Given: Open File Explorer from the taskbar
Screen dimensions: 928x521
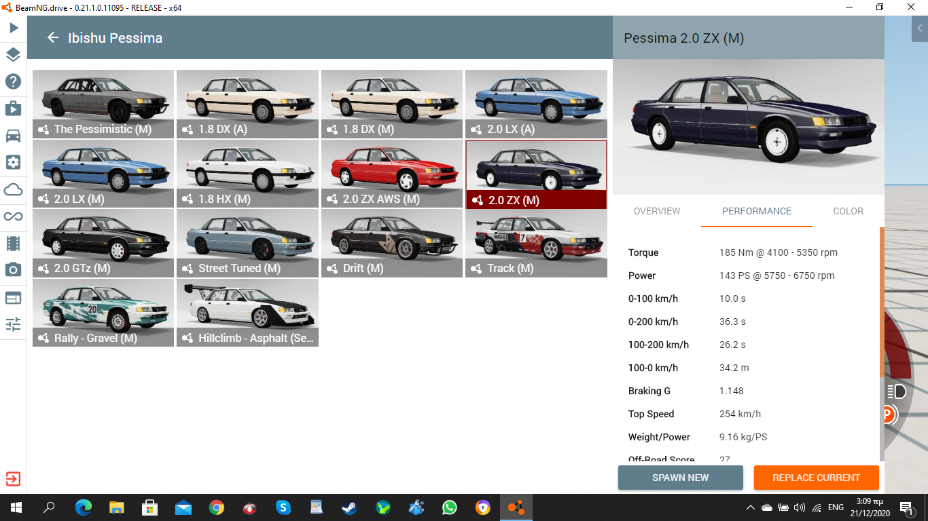Looking at the screenshot, I should [117, 507].
